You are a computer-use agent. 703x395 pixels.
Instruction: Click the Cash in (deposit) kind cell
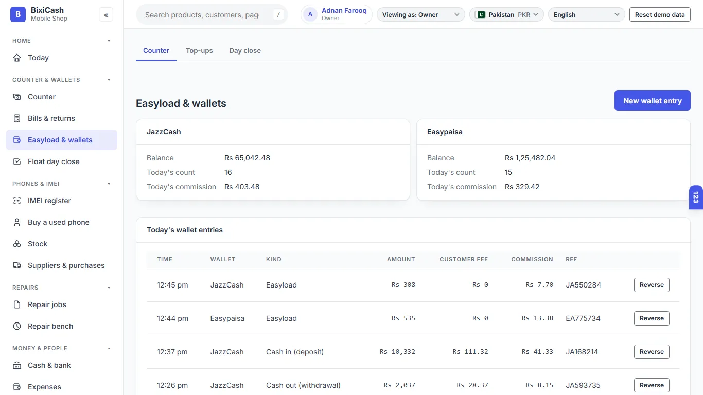(x=295, y=352)
